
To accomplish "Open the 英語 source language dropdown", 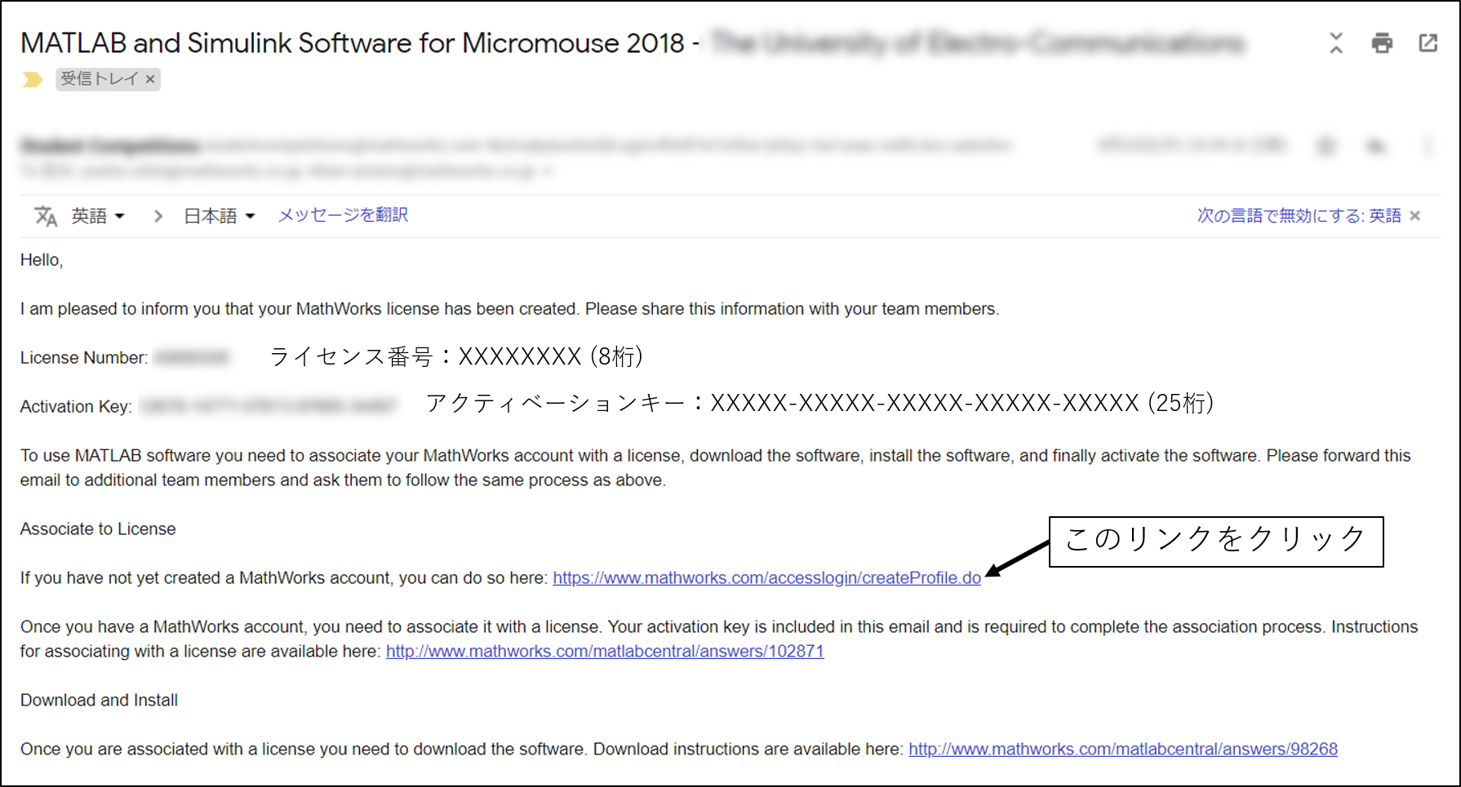I will (x=98, y=216).
